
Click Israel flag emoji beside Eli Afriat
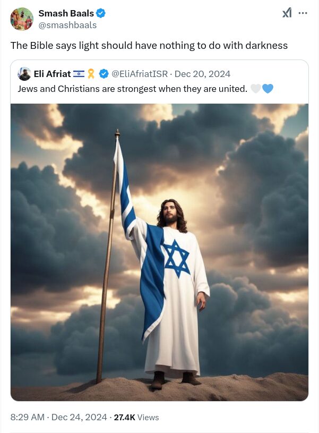[x=79, y=74]
